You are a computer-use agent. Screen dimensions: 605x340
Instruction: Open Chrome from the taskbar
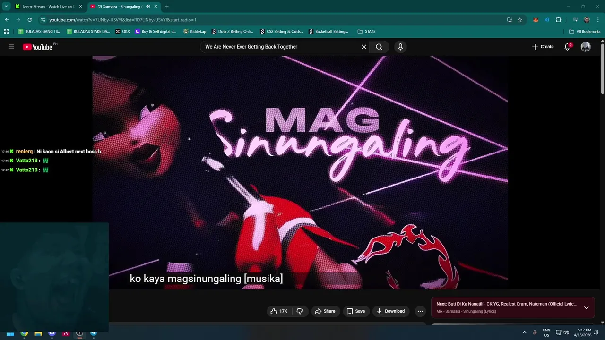coord(24,333)
